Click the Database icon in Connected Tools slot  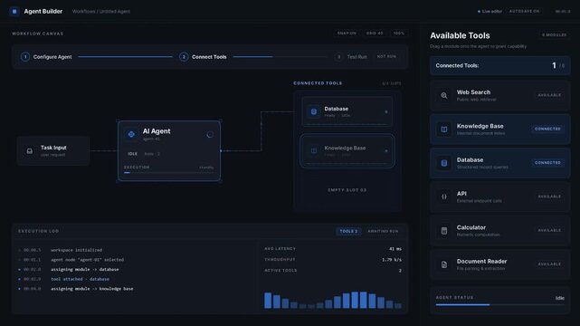(x=314, y=111)
